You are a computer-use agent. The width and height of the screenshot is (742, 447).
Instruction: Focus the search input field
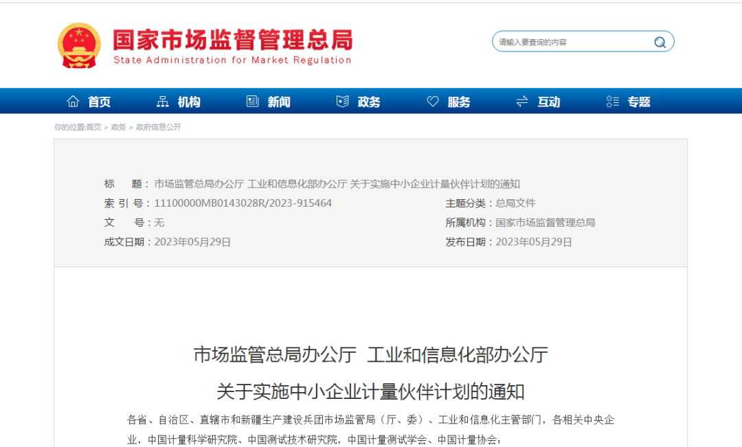click(570, 42)
